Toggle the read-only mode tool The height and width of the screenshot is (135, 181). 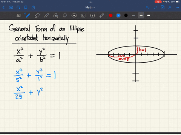click(x=18, y=15)
